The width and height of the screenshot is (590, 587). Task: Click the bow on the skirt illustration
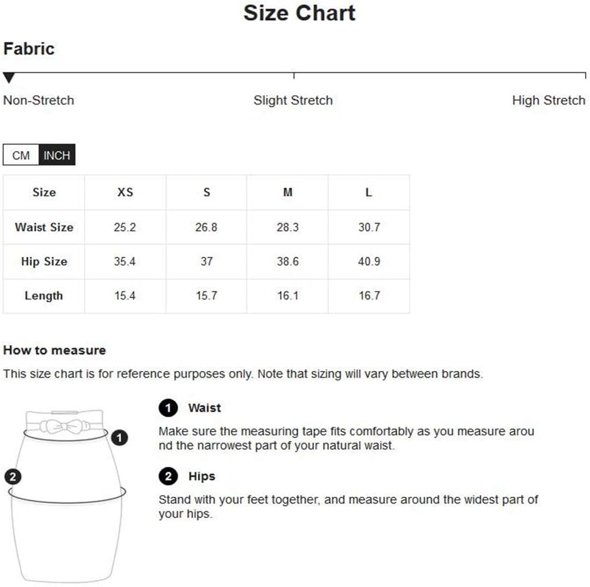[65, 427]
